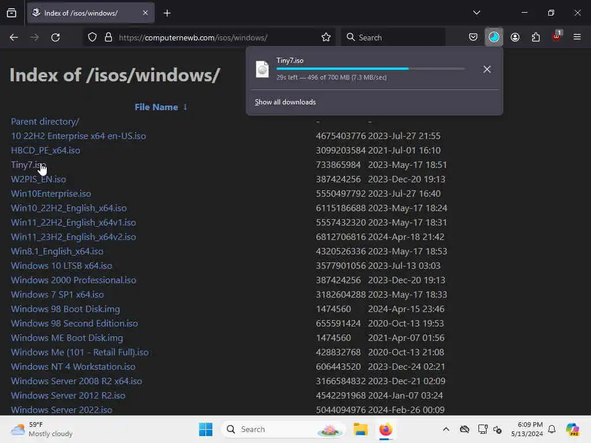Click the Tiny7.iso link

tap(29, 165)
